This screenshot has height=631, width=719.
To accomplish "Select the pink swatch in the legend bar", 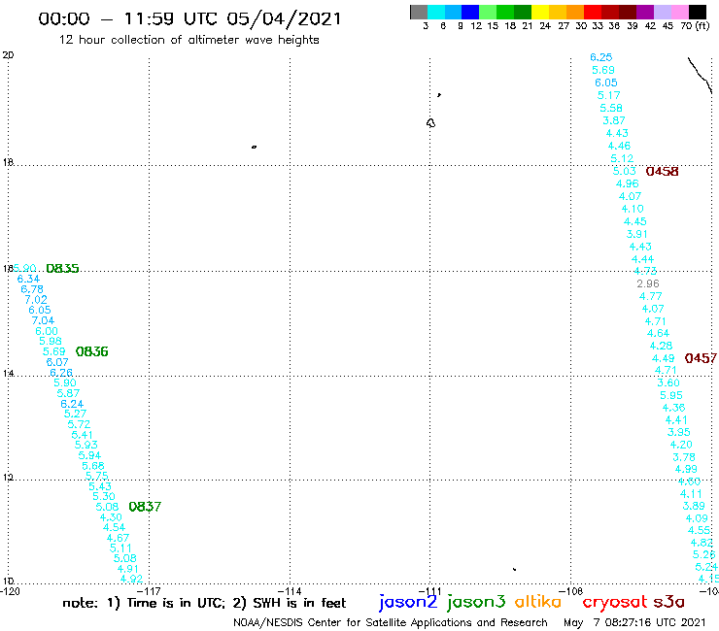I will tap(680, 12).
